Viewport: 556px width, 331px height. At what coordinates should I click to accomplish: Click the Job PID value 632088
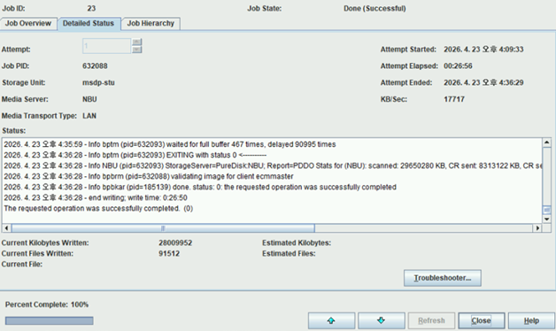click(95, 65)
